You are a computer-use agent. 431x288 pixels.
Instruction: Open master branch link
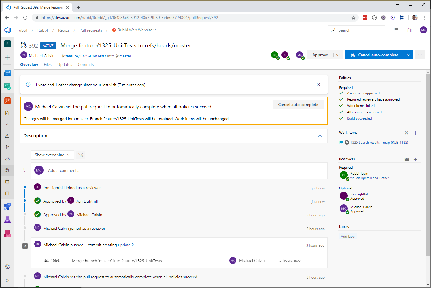click(x=125, y=56)
